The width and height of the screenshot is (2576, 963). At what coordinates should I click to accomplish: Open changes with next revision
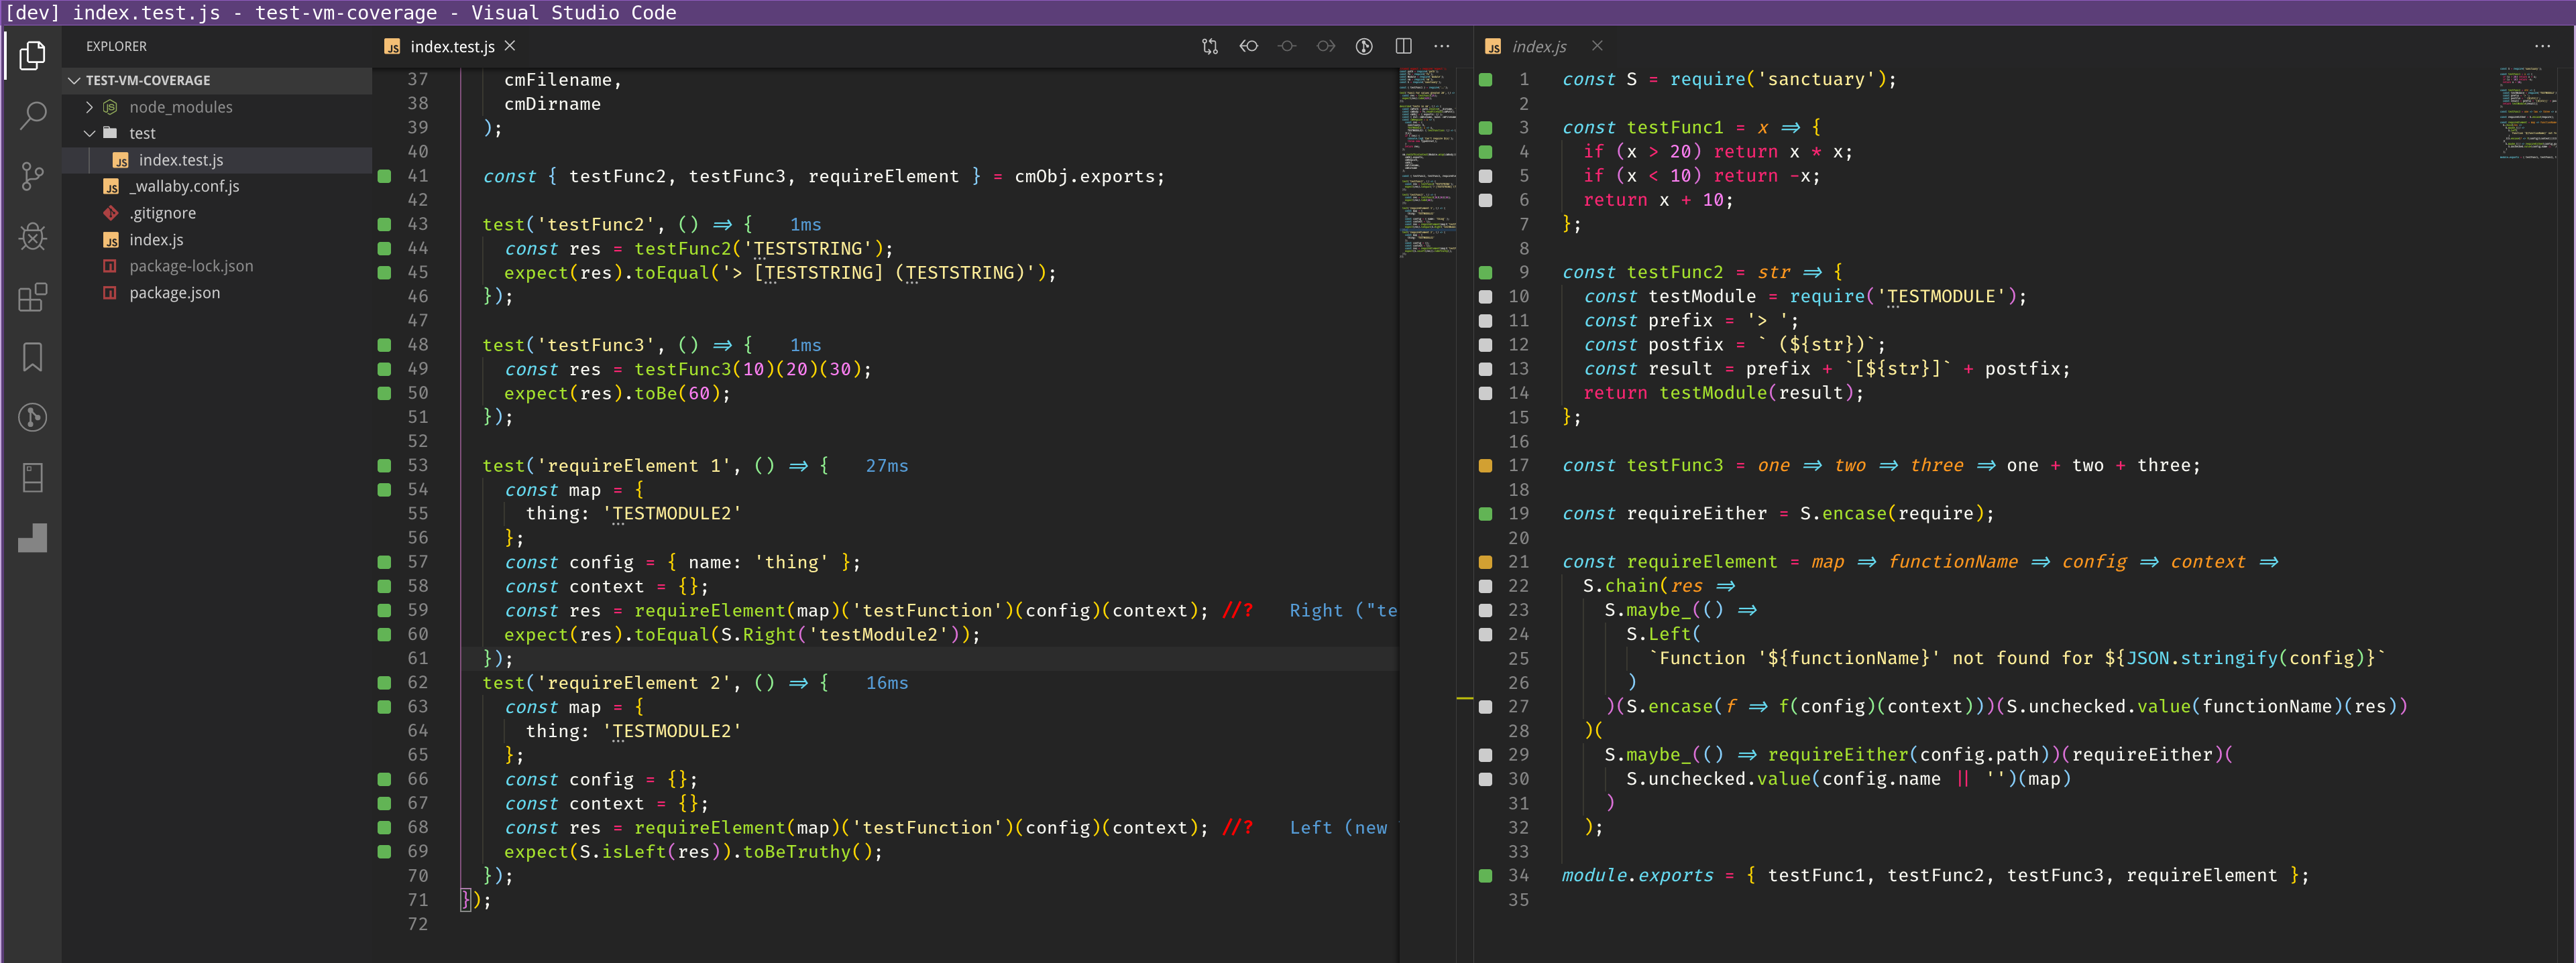click(x=1326, y=46)
